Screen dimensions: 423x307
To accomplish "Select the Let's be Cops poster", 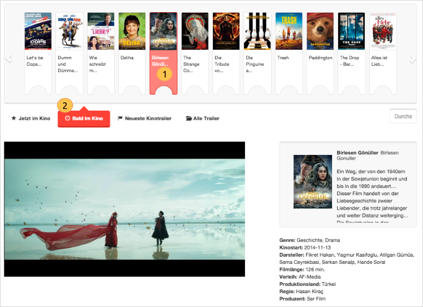I will tap(38, 31).
